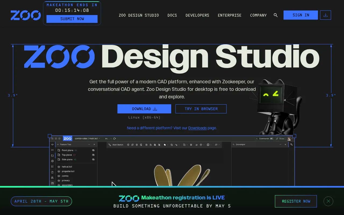
Task: Open the contra-rotor / main.kcl project dropdown
Action: pyautogui.click(x=87, y=139)
